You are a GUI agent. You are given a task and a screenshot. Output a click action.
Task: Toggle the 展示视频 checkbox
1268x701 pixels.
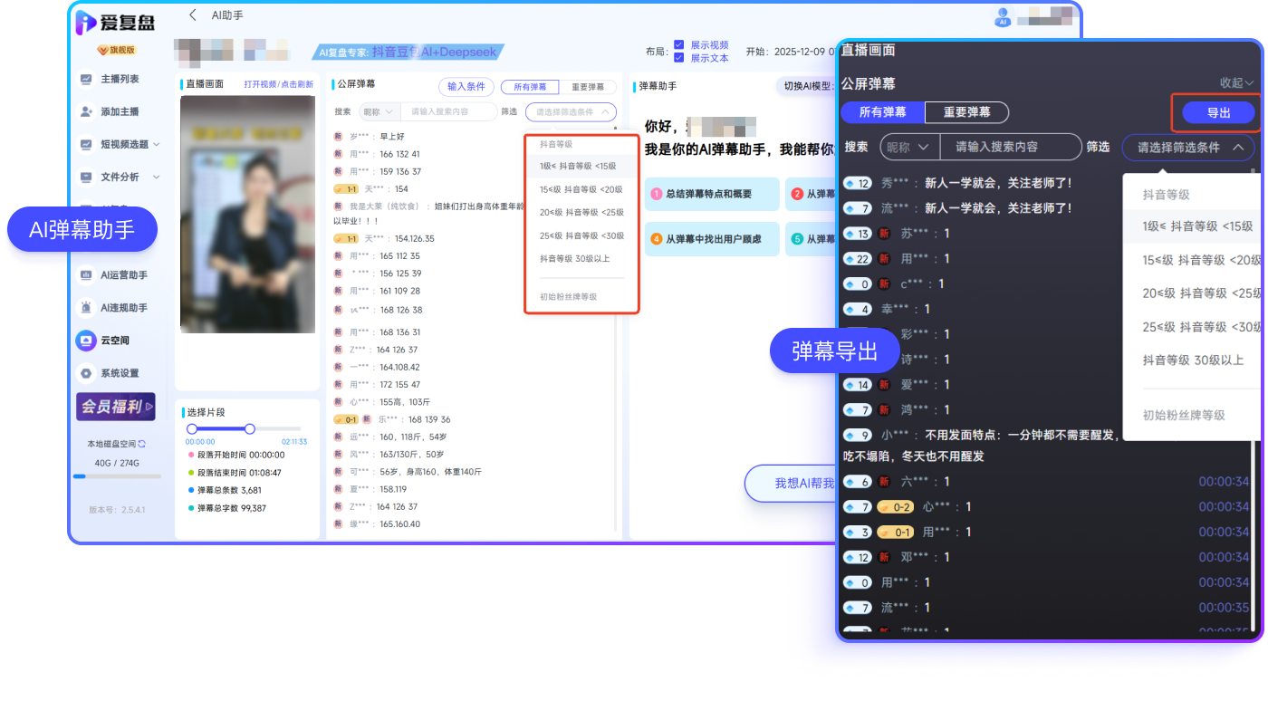tap(678, 44)
